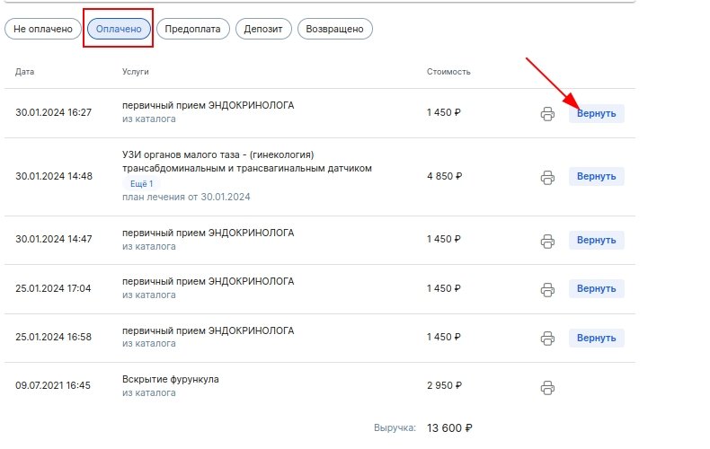Screen dimensions: 710x449
Task: Print receipt for Вскрытие фурункула
Action: pos(547,387)
